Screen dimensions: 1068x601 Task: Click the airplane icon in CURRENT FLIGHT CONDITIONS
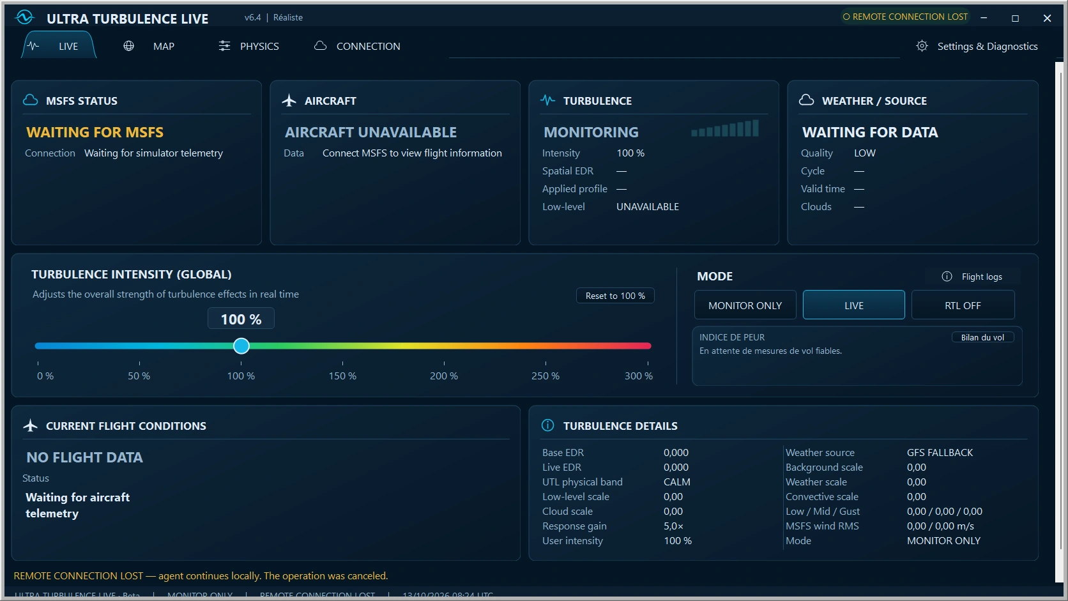pyautogui.click(x=31, y=425)
